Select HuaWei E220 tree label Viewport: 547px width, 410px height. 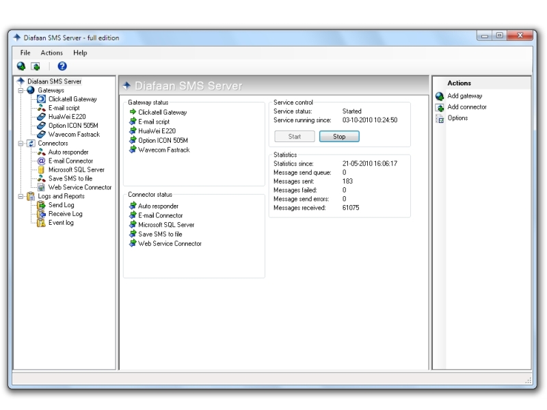coord(67,117)
